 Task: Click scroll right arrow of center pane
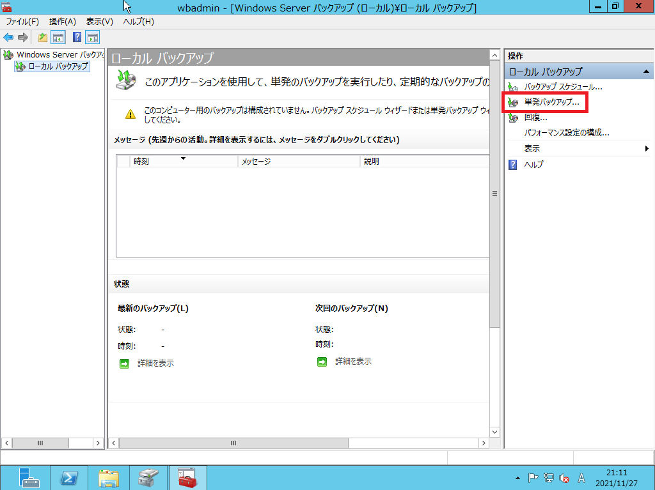[484, 443]
